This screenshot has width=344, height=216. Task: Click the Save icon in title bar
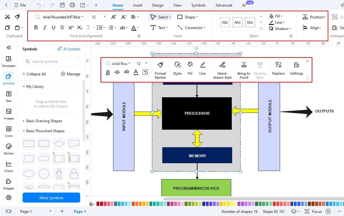62,5
